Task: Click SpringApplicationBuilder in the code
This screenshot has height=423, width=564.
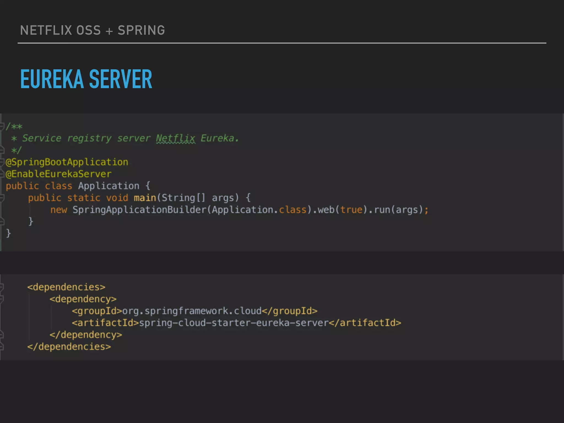Action: click(139, 210)
